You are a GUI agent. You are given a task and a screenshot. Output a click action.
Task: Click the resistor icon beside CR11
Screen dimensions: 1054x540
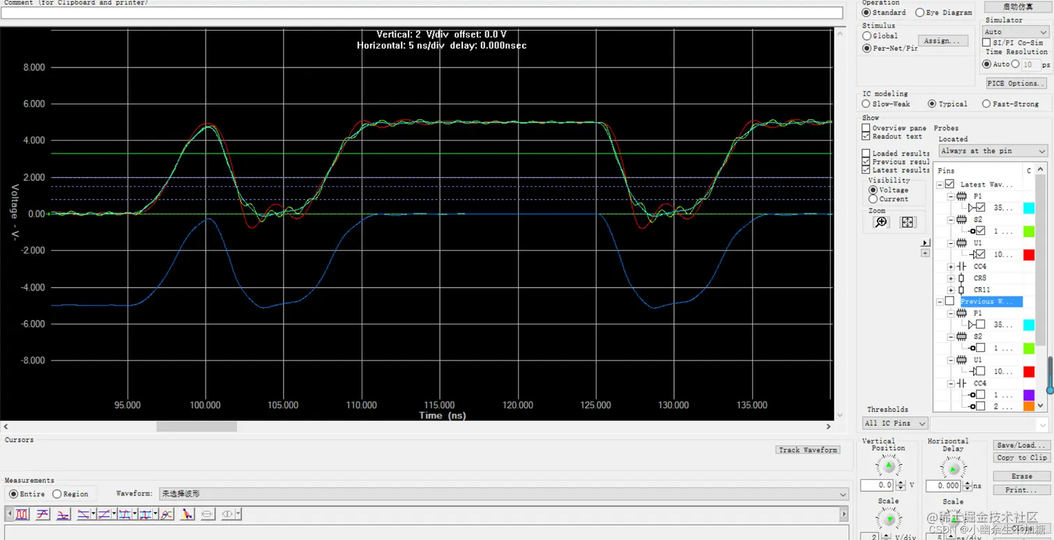(962, 290)
